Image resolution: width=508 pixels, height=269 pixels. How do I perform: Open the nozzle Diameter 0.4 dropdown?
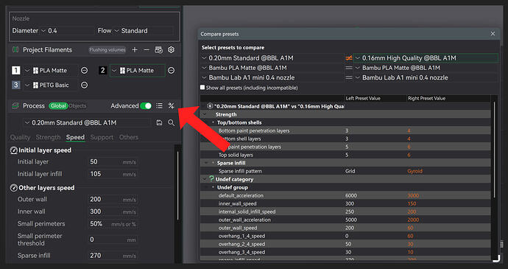click(x=67, y=31)
